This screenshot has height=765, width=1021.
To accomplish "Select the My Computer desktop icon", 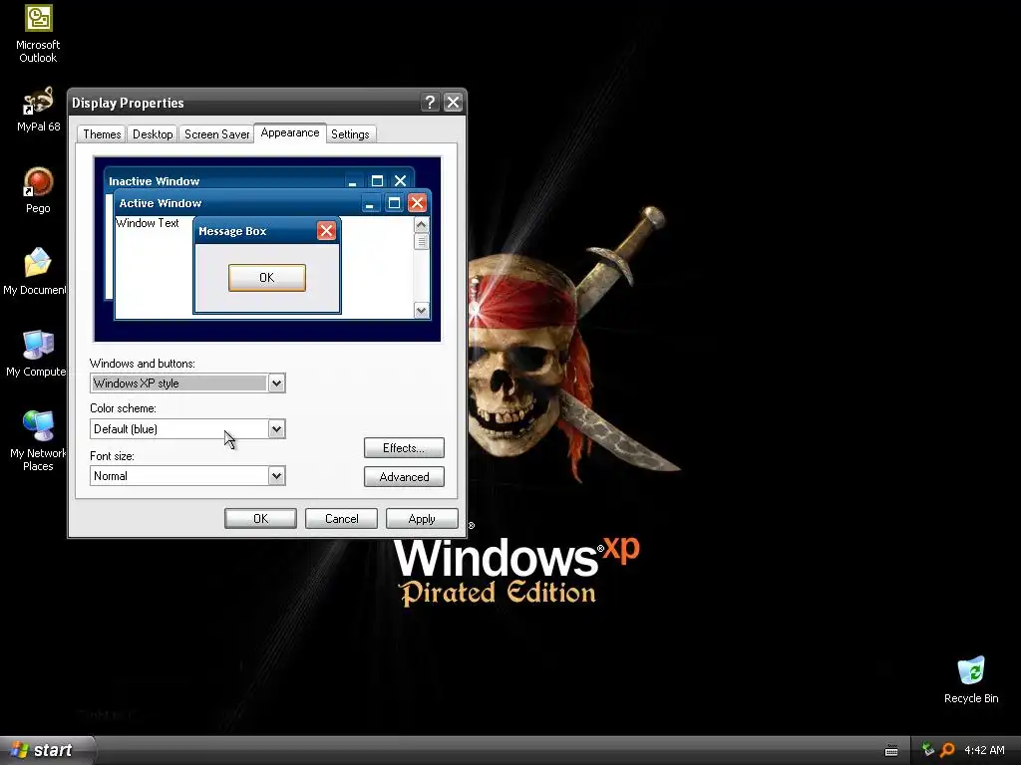I will tap(36, 354).
